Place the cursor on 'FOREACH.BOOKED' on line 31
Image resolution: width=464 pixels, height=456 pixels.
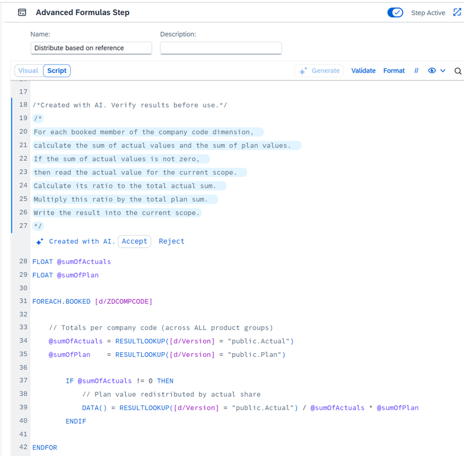point(61,302)
